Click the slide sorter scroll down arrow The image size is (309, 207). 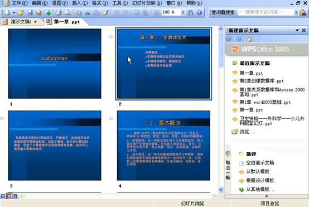[221, 190]
